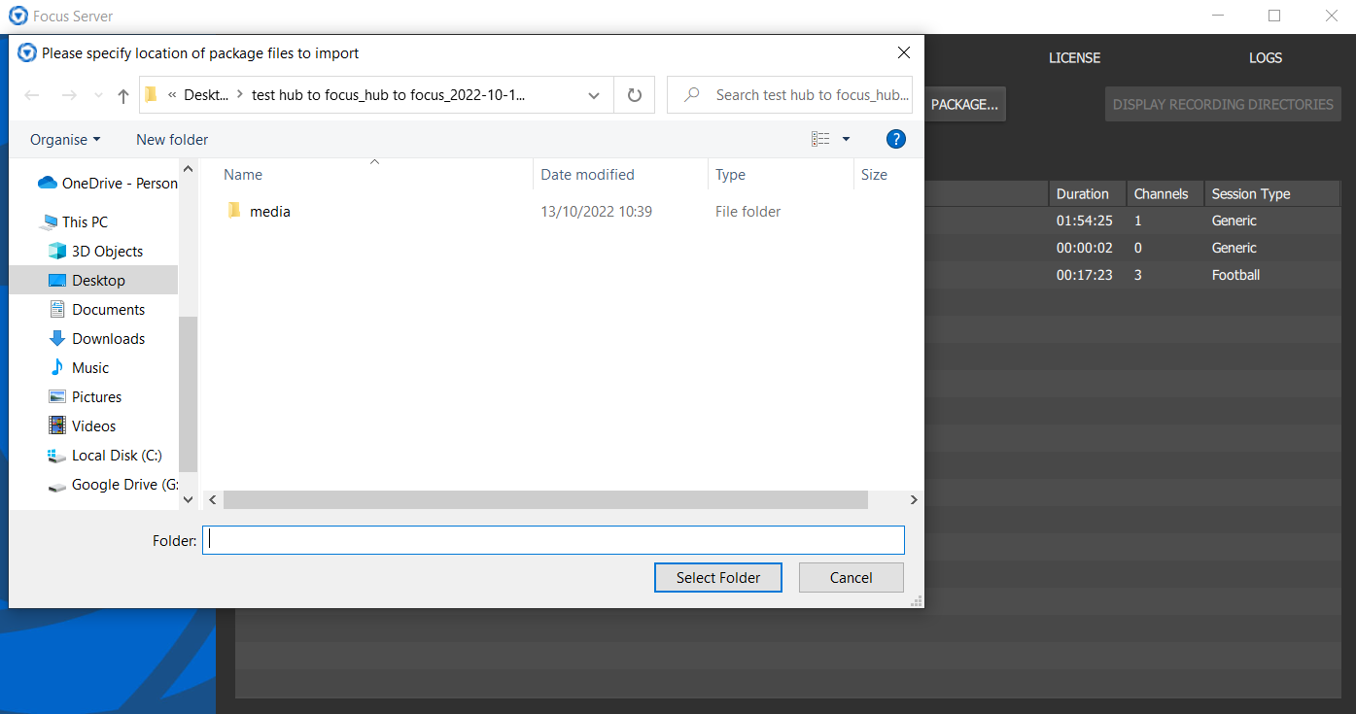The image size is (1356, 714).
Task: Click the Duration column header
Action: pyautogui.click(x=1087, y=193)
